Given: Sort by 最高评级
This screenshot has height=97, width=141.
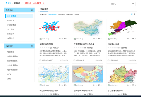Looking at the screenshot, I should click(62, 15).
